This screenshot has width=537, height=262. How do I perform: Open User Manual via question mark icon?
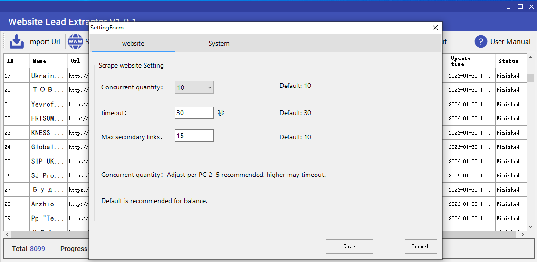pos(481,42)
